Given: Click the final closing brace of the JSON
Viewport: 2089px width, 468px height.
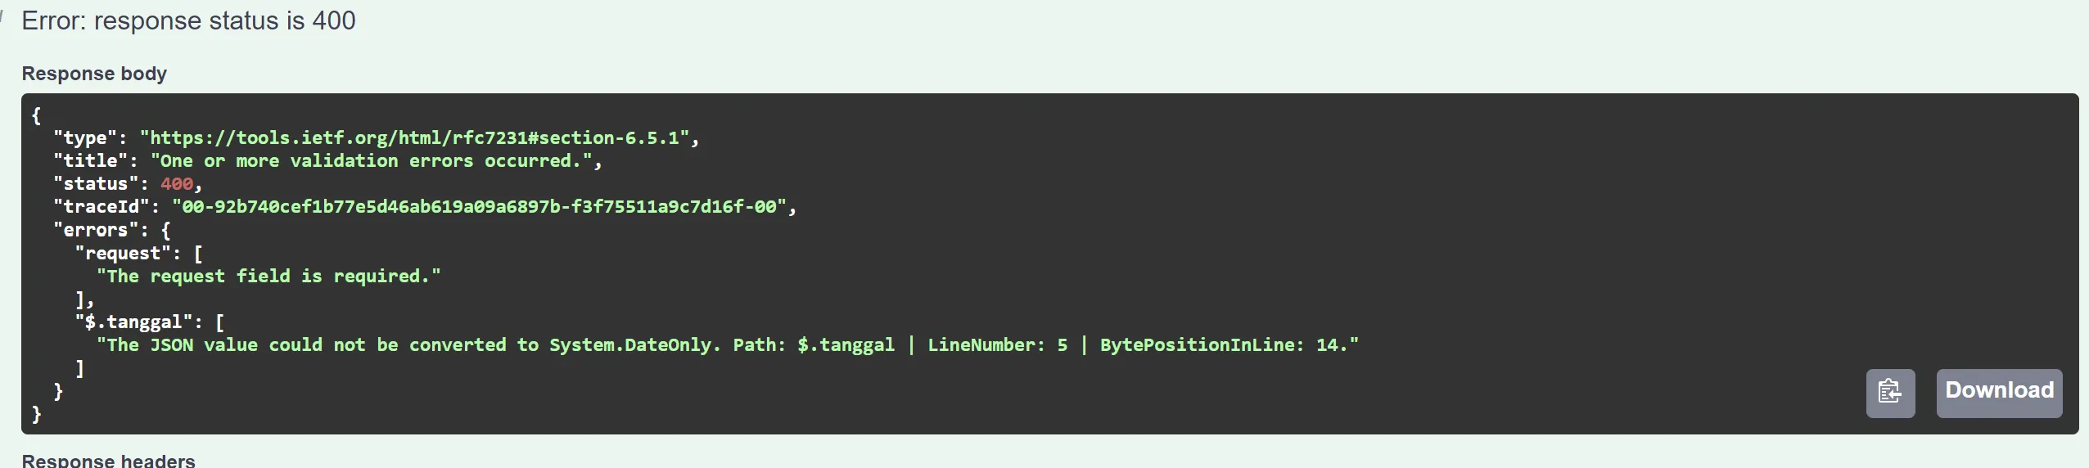Looking at the screenshot, I should 36,414.
